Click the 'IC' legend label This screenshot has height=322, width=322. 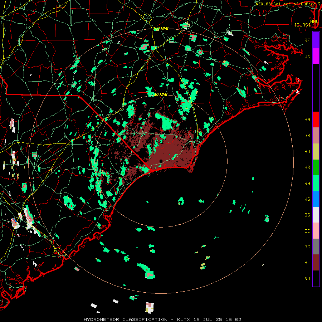pyautogui.click(x=307, y=231)
